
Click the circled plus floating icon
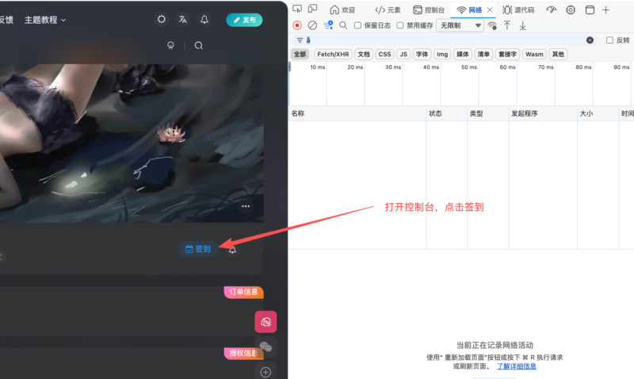click(x=265, y=372)
